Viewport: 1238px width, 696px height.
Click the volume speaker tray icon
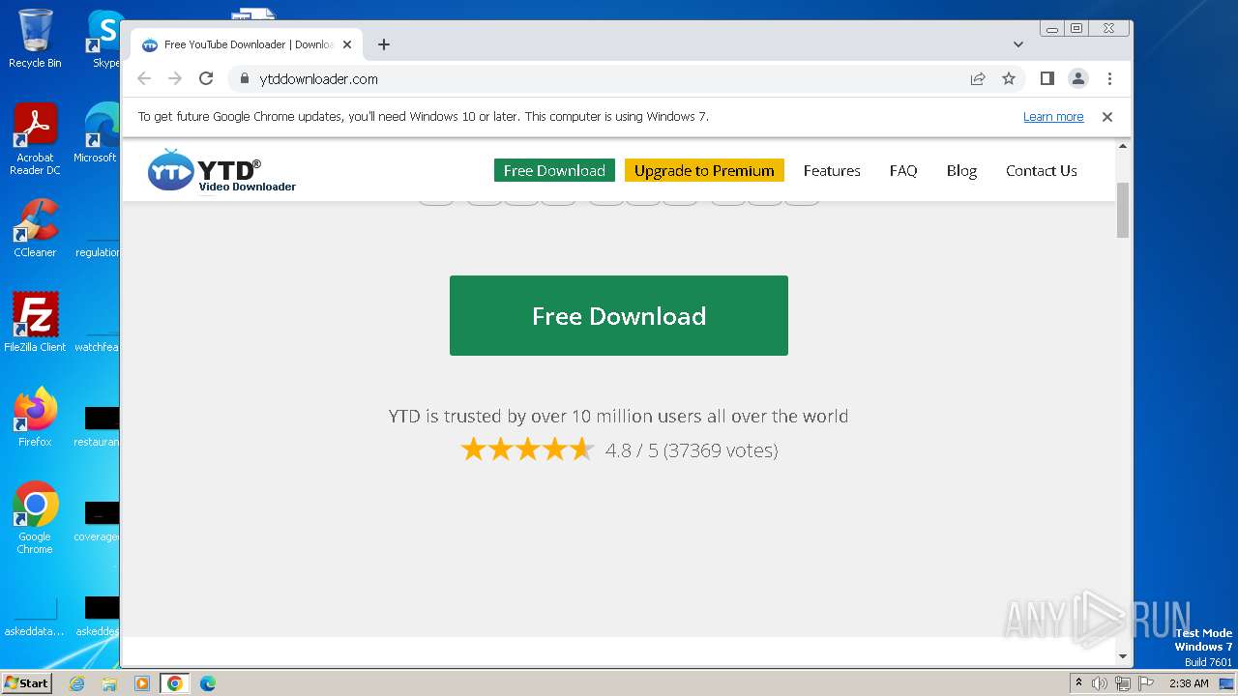[x=1100, y=683]
